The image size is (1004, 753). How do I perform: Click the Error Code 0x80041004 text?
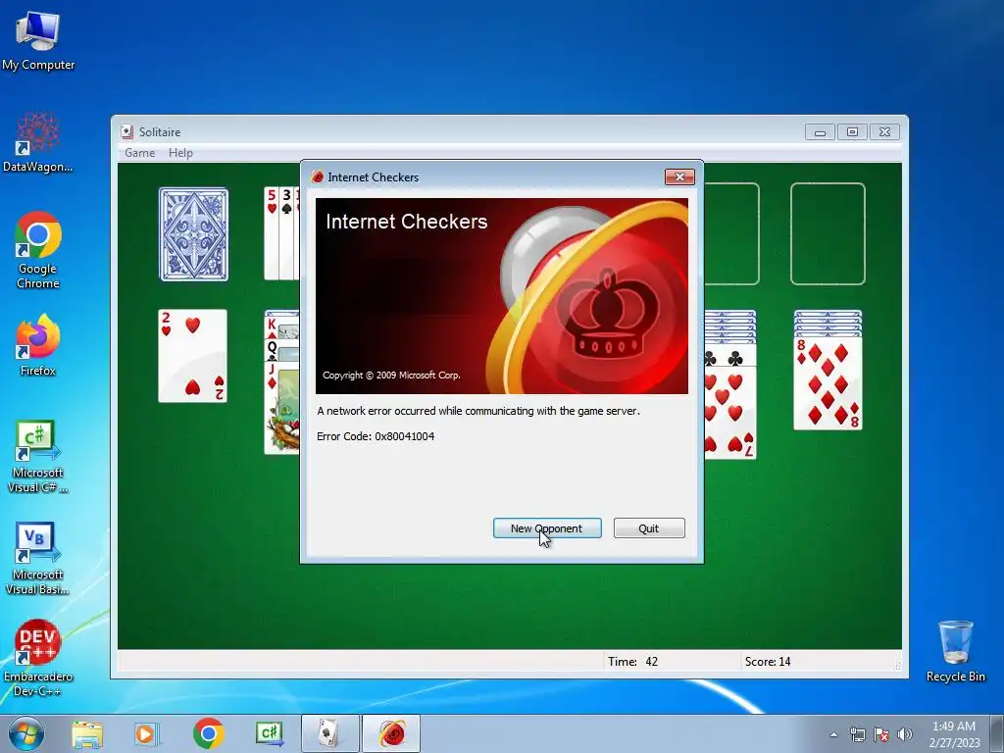[376, 436]
